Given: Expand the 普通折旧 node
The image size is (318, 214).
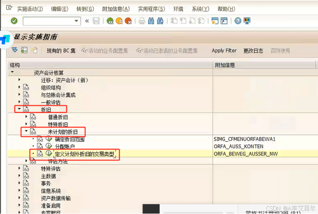Looking at the screenshot, I should (26, 117).
